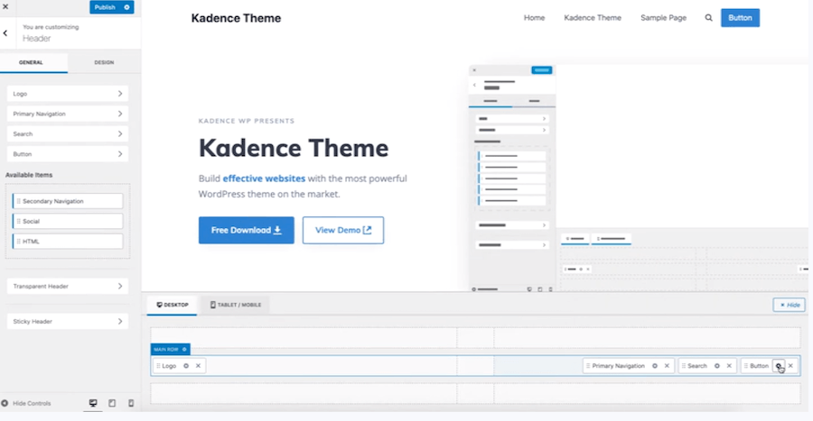Select the Tablet / Mobile builder tab

[x=236, y=305]
